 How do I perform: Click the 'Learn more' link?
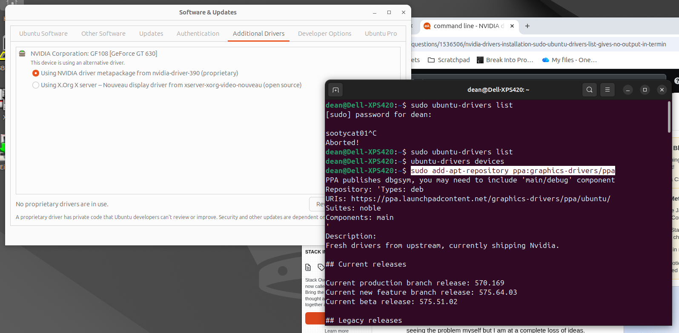[x=336, y=330]
